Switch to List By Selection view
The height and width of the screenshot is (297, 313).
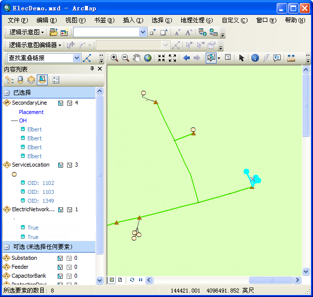42,79
